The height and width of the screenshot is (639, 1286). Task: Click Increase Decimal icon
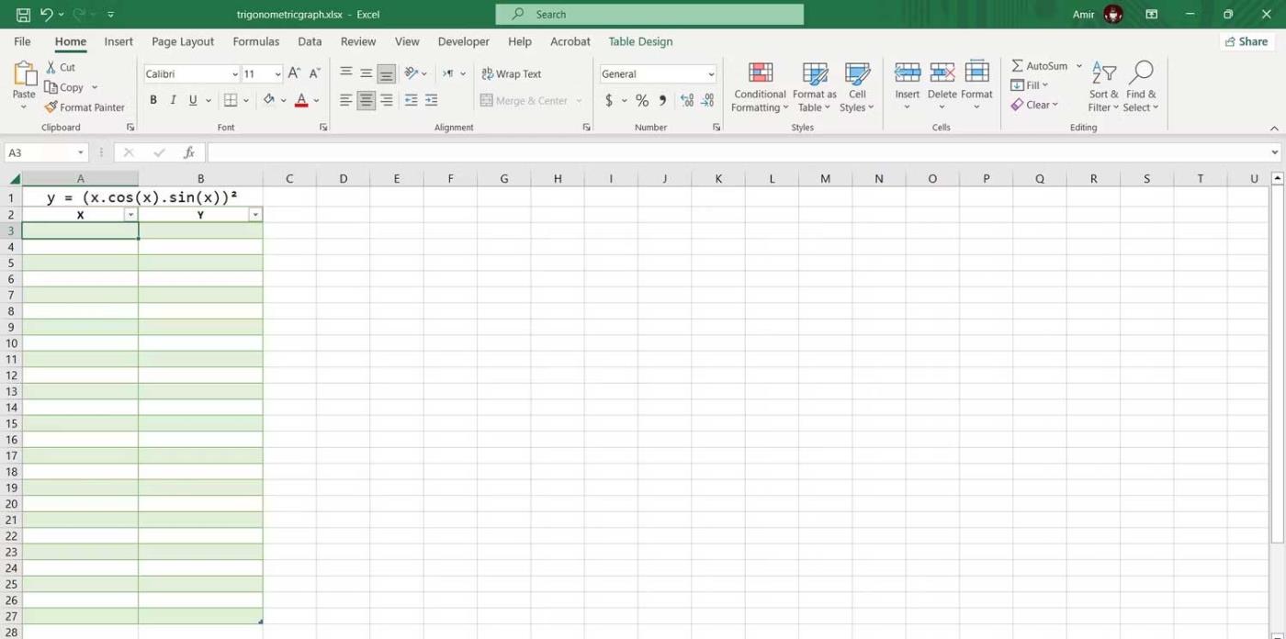coord(687,100)
